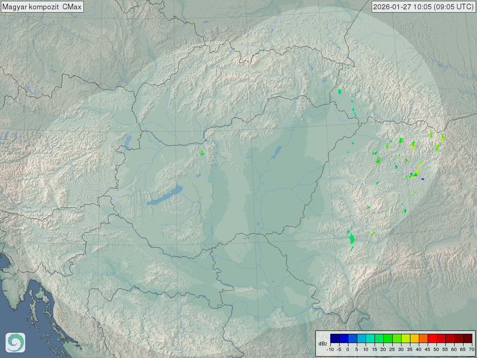Choose the lime green 25–30 dBz swatch

click(x=396, y=338)
